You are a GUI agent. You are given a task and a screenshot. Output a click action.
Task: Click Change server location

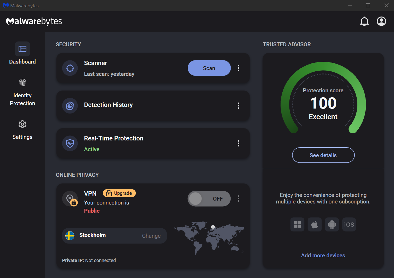151,236
